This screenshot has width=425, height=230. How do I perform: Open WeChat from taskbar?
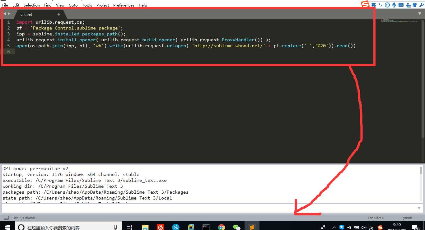pos(237,227)
